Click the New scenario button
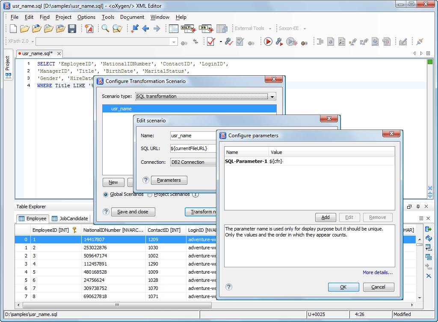This screenshot has height=322, width=438. 113,182
